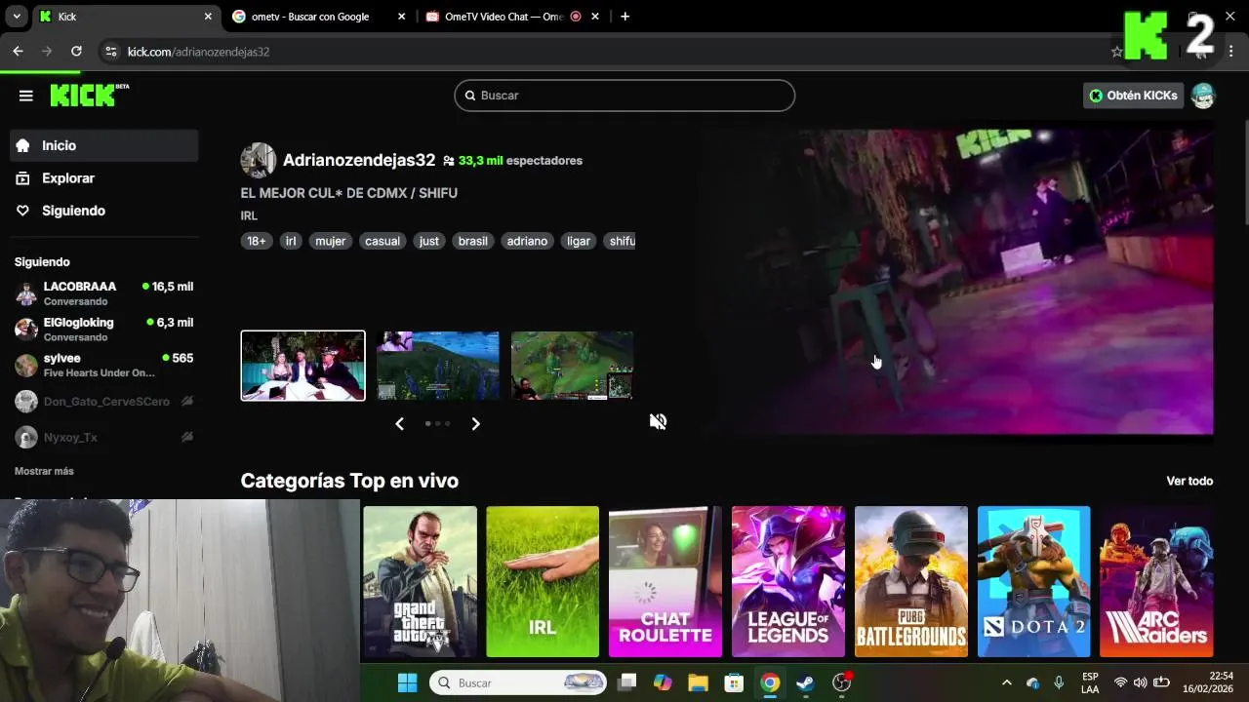
Task: Open League of Legends category card
Action: coord(788,581)
